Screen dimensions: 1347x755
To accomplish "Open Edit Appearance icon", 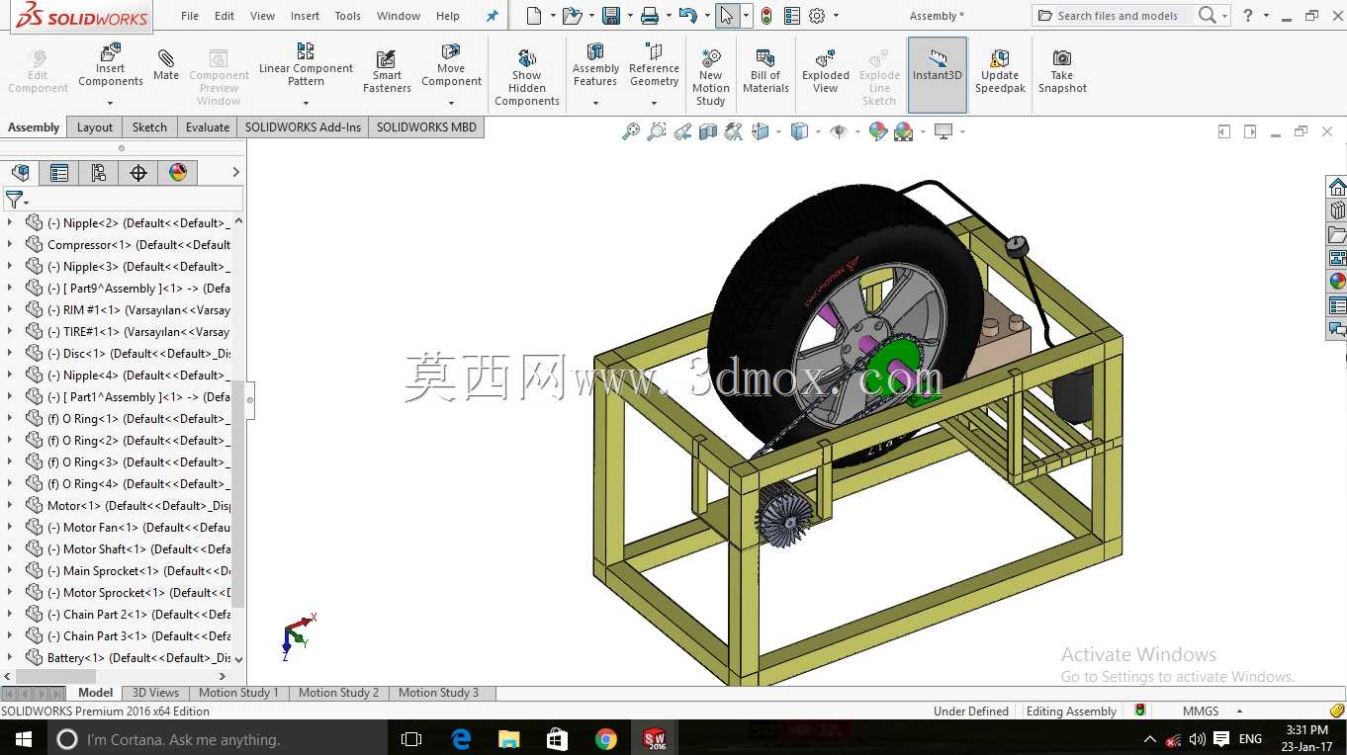I will coord(877,131).
